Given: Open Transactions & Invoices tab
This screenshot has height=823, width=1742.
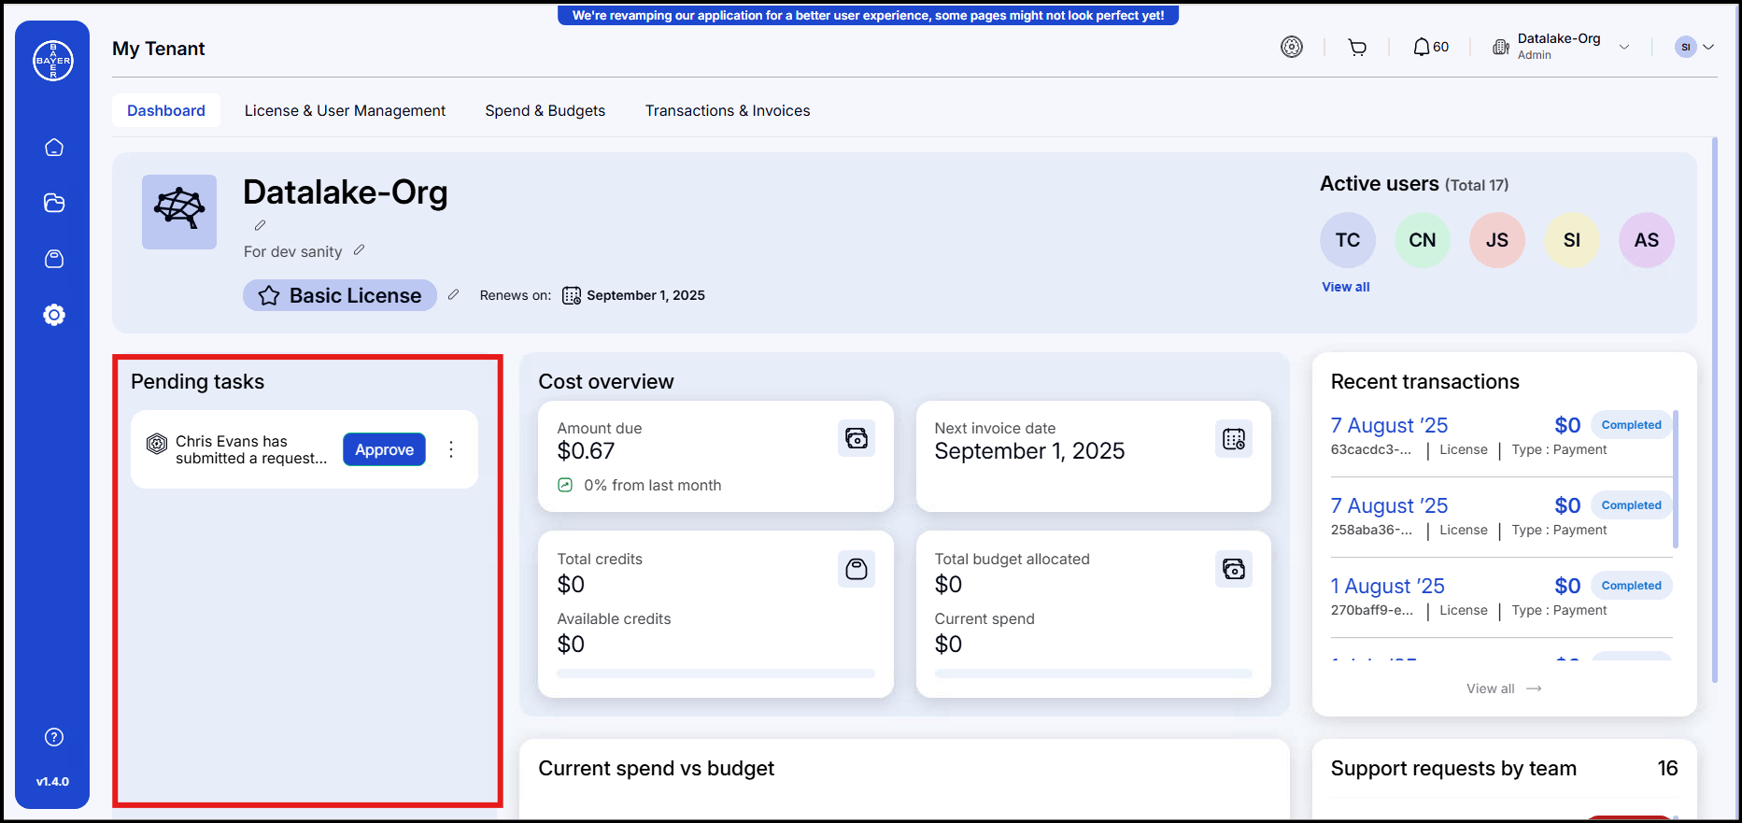Looking at the screenshot, I should tap(728, 110).
